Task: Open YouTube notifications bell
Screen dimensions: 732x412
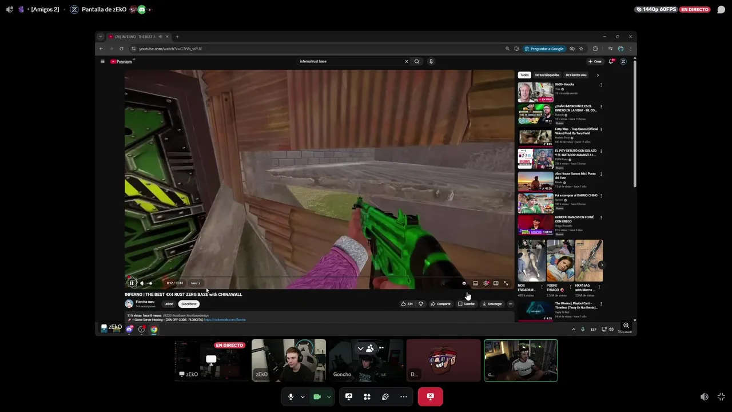Action: [611, 61]
